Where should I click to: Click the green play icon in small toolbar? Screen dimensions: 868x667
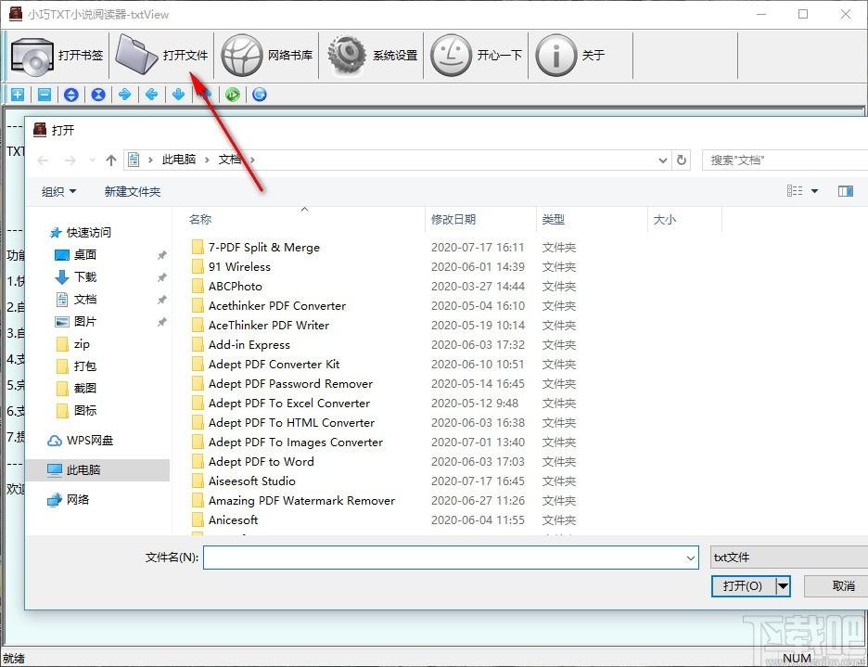(x=233, y=94)
